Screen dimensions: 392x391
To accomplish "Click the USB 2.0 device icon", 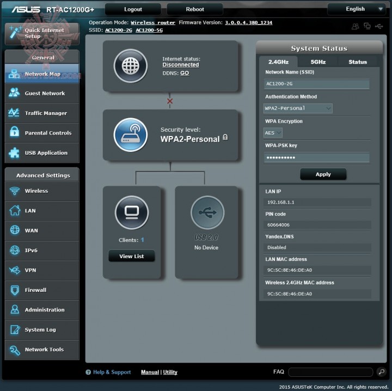I will tap(207, 212).
